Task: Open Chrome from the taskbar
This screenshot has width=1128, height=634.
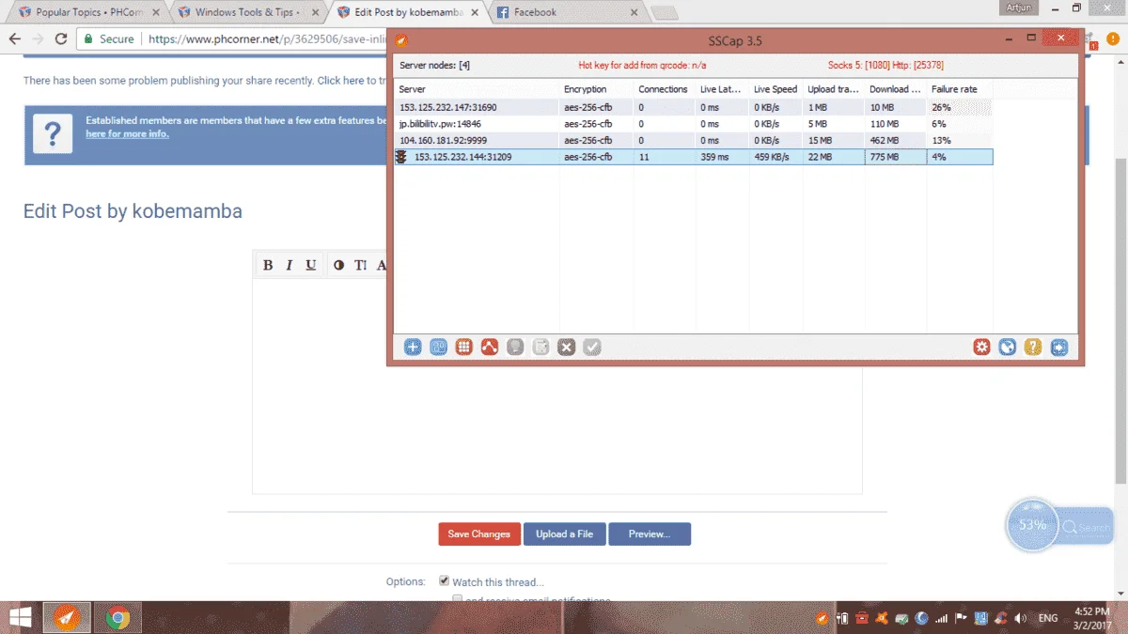Action: [x=117, y=617]
